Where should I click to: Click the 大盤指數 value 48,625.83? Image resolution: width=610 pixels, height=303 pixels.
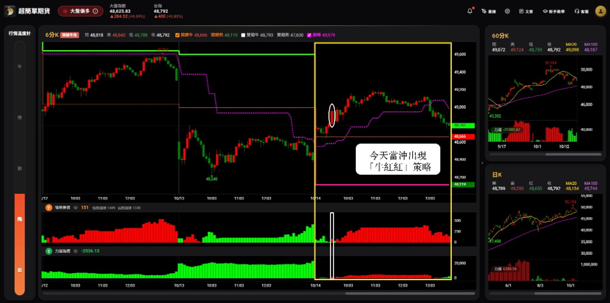120,11
